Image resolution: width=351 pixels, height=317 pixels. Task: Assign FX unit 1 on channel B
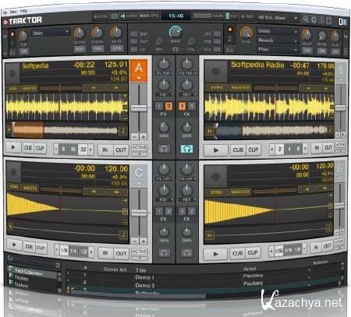pyautogui.click(x=182, y=106)
